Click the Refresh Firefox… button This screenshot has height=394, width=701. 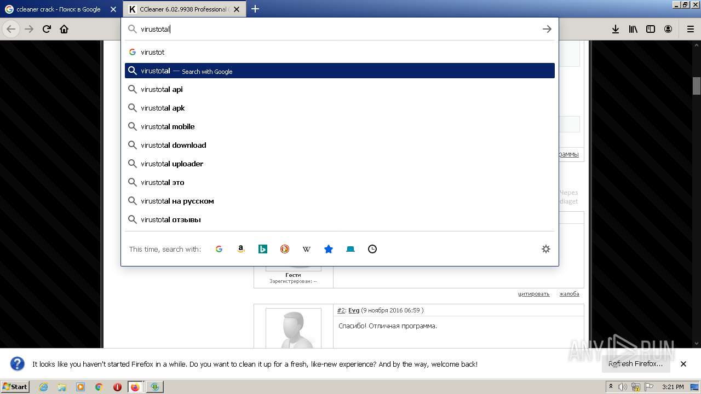[x=635, y=364]
